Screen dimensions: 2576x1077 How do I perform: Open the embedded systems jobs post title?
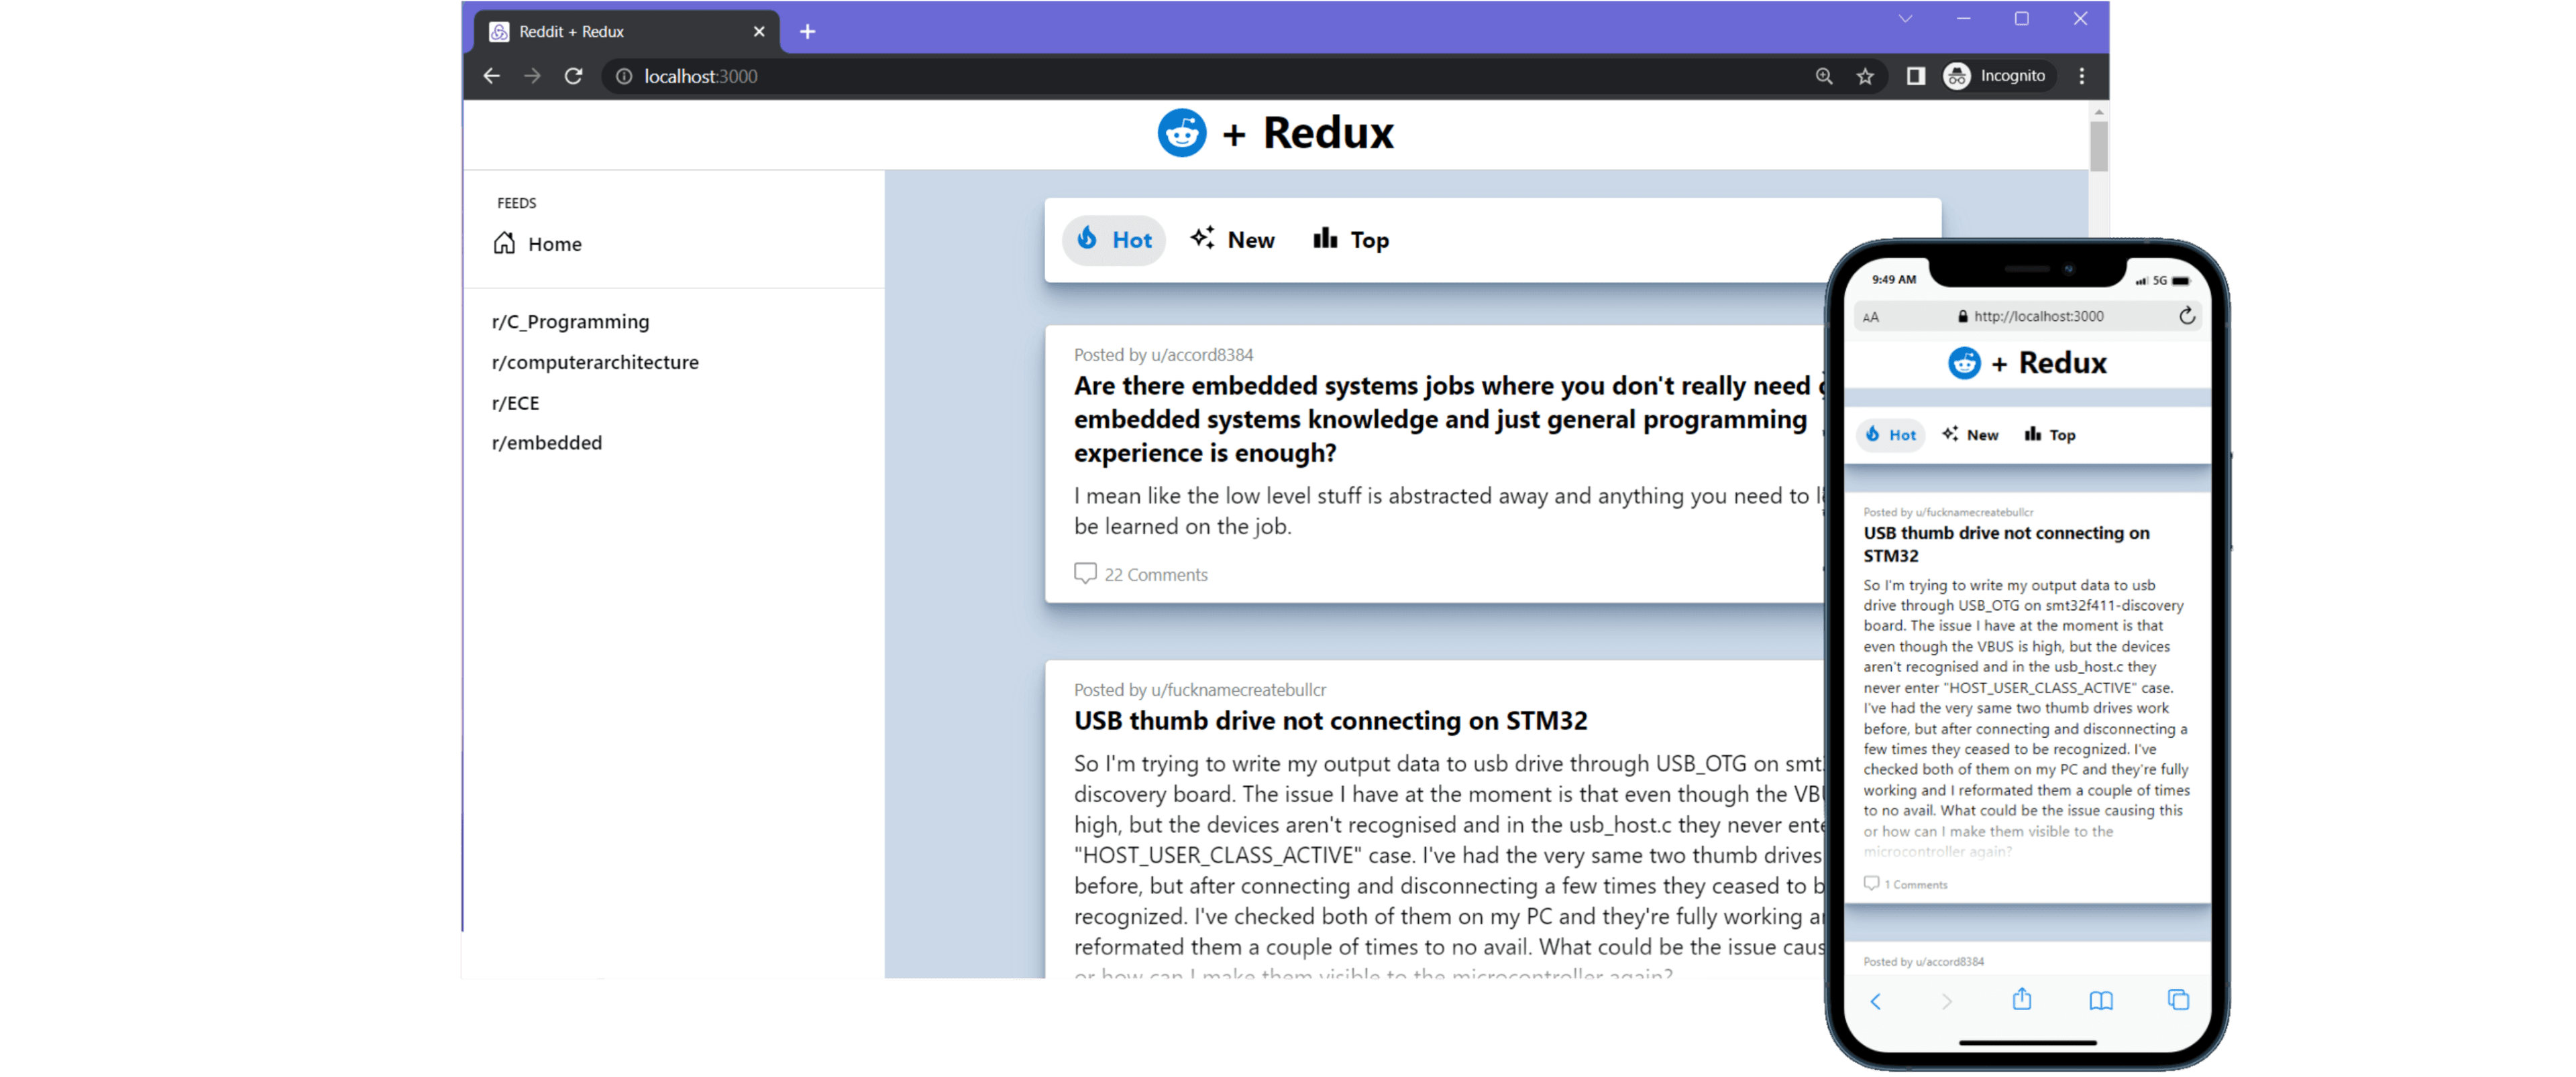1448,420
